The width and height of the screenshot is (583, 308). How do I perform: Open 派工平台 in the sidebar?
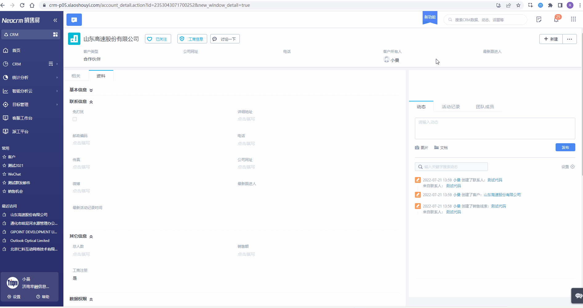click(20, 131)
